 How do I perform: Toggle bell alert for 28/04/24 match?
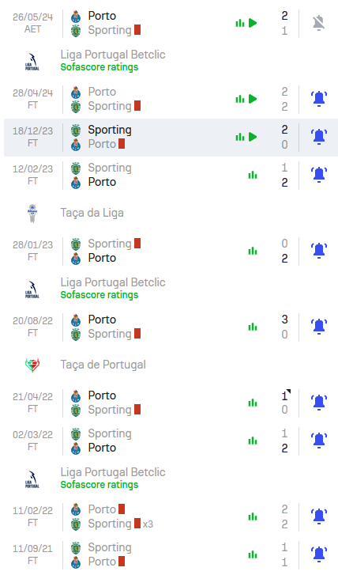318,99
